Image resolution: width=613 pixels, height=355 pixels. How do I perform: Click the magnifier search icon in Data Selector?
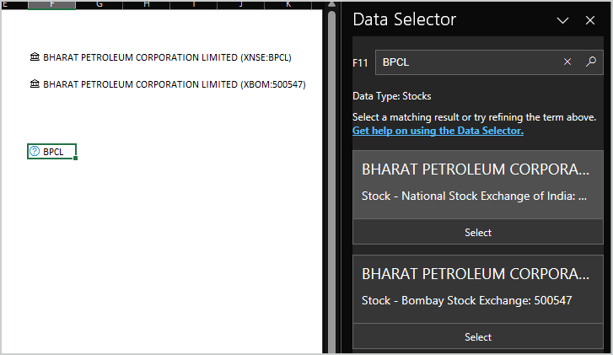click(591, 62)
